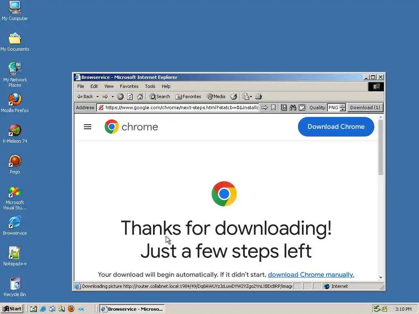Go back using the Back arrow button
The width and height of the screenshot is (419, 314).
[x=85, y=96]
